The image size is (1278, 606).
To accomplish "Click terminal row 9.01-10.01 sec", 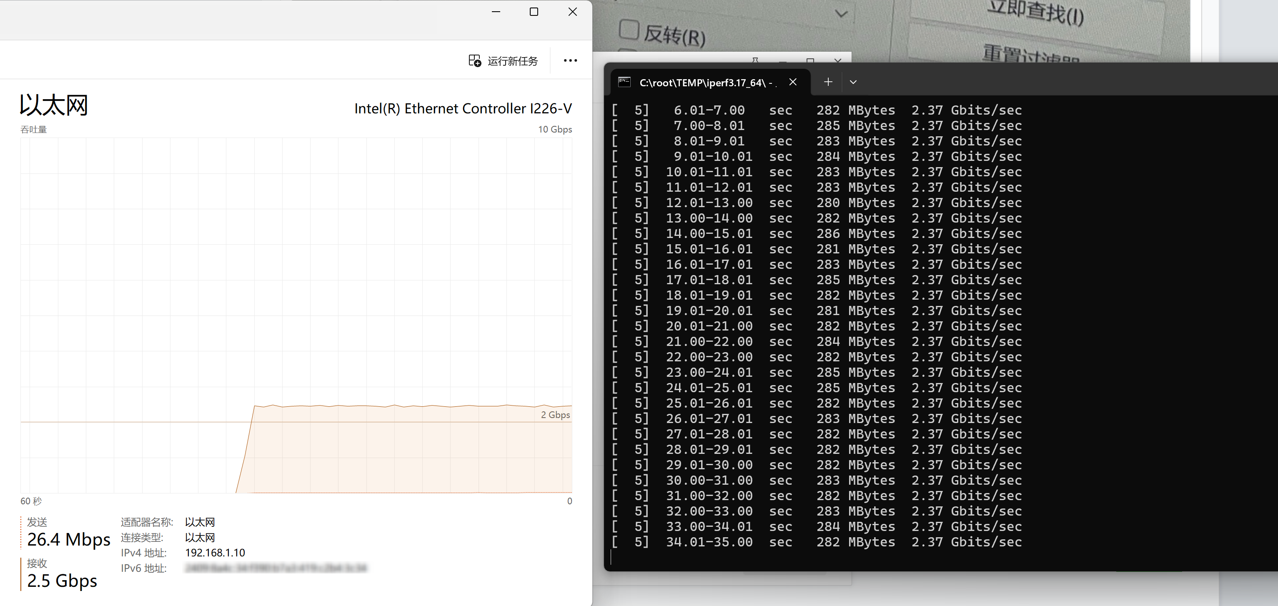I will coord(817,156).
